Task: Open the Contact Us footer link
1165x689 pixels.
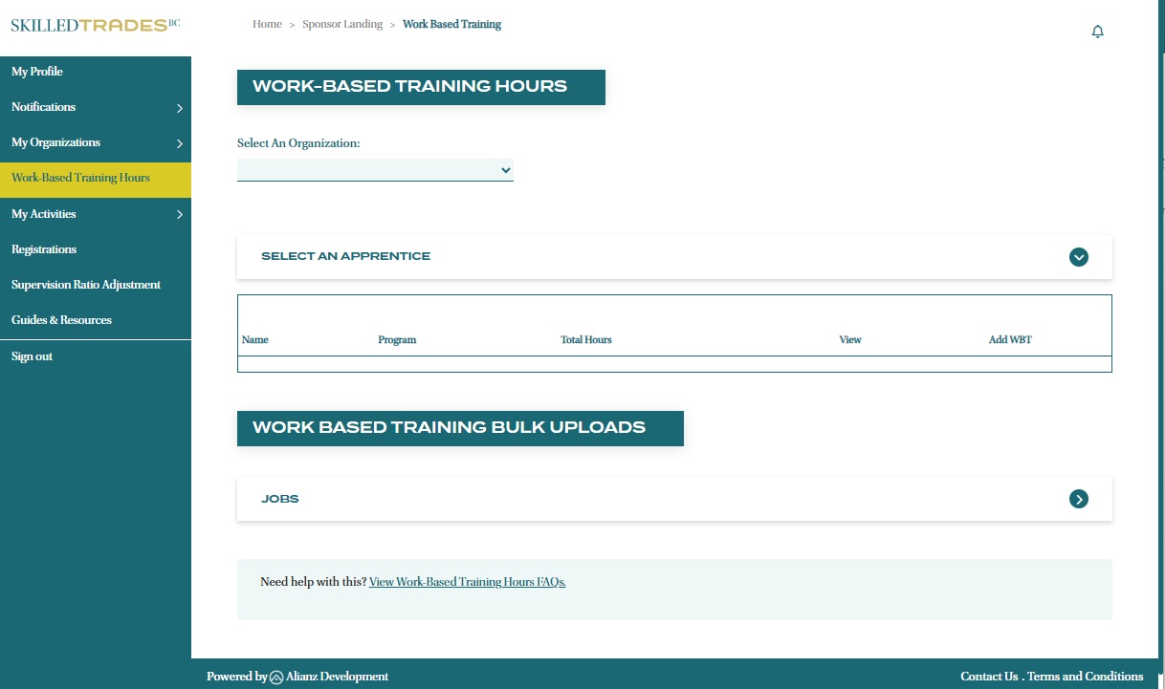Action: [x=989, y=676]
